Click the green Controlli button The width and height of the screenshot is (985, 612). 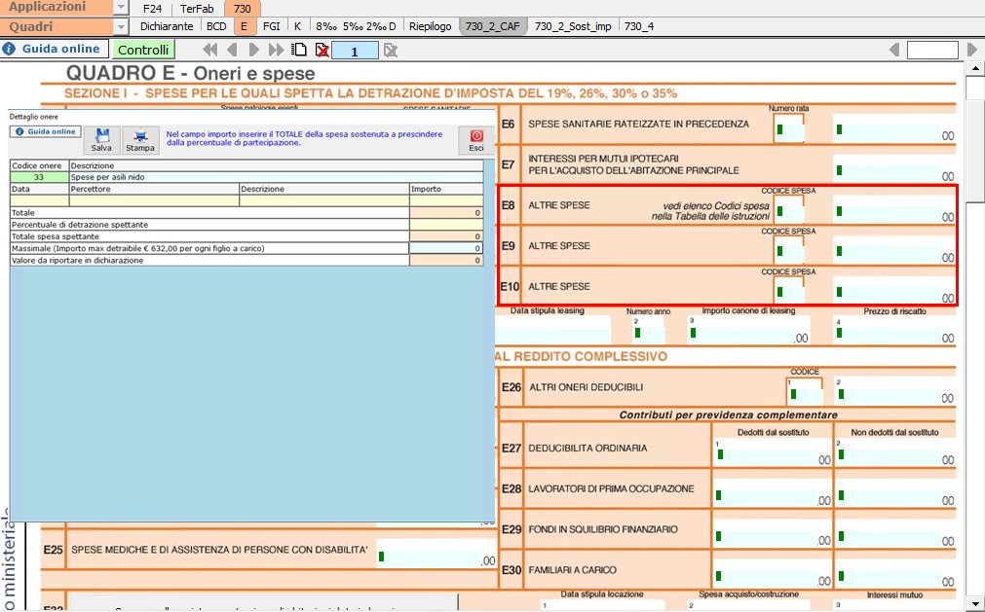[x=143, y=50]
